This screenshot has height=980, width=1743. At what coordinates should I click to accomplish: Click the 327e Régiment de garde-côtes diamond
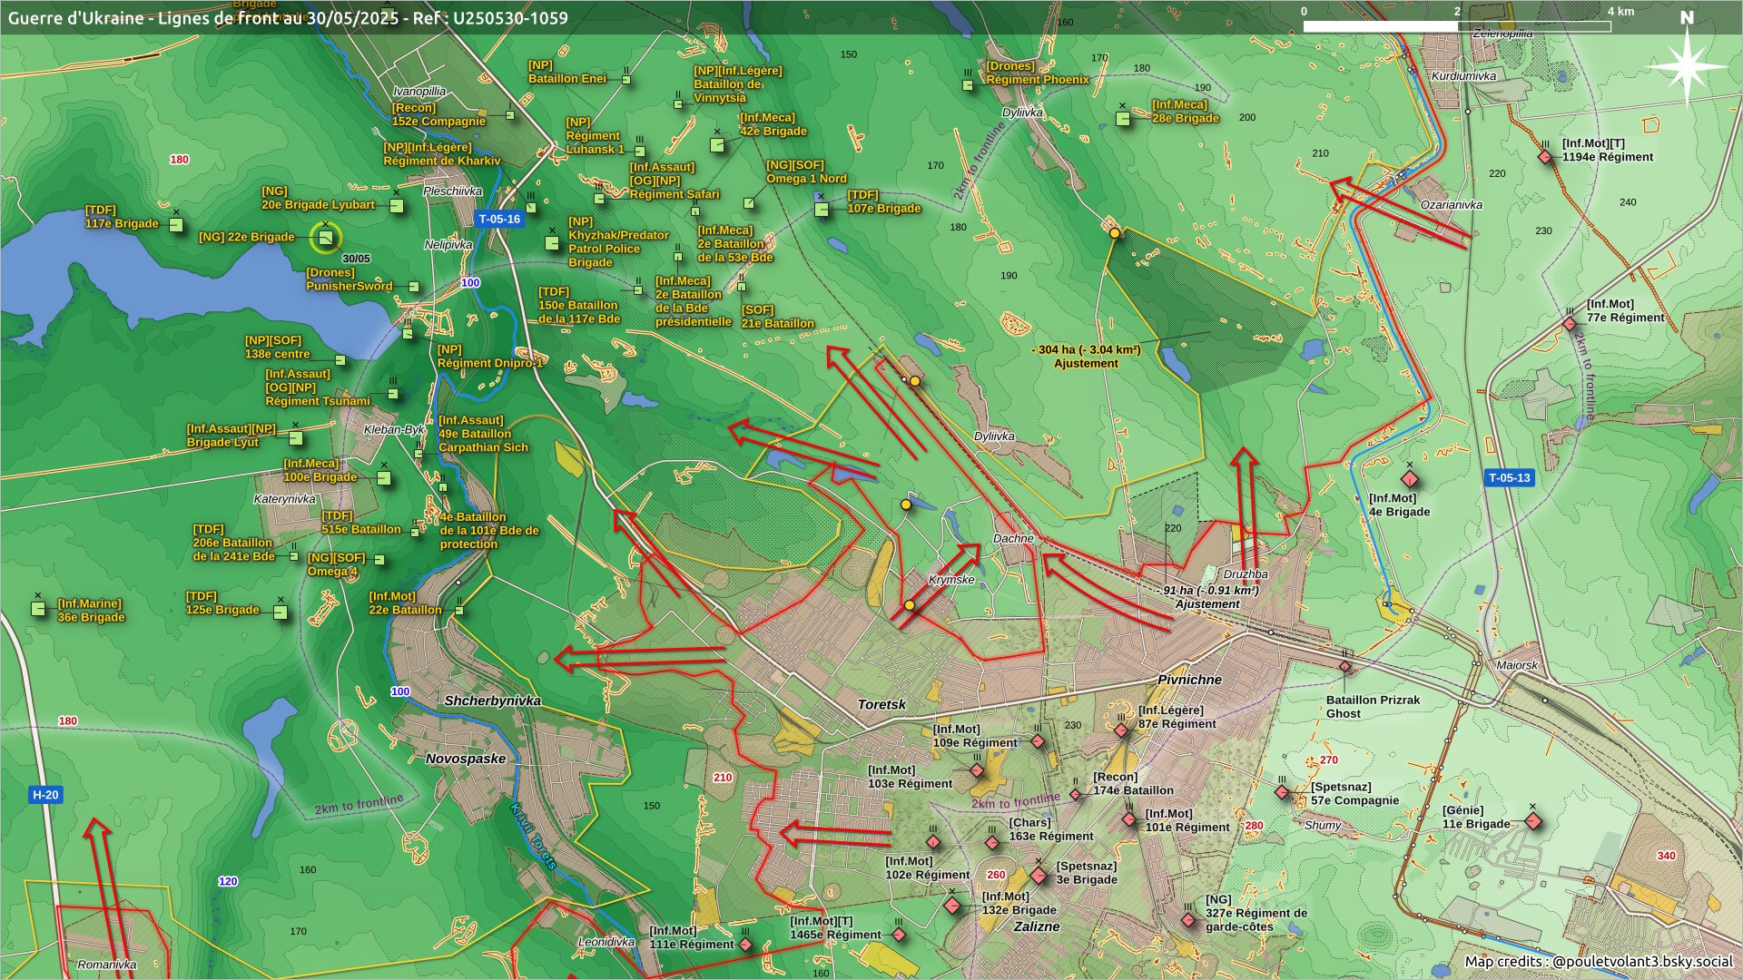(x=1188, y=920)
